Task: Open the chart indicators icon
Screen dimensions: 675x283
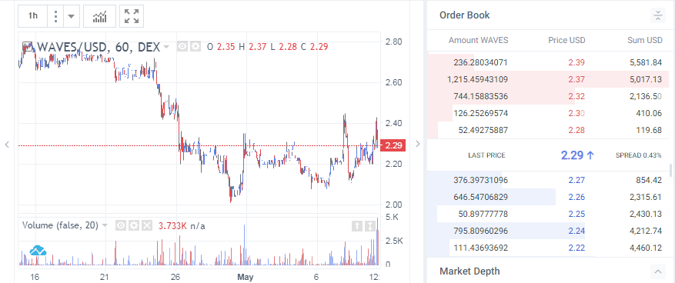Action: tap(99, 16)
